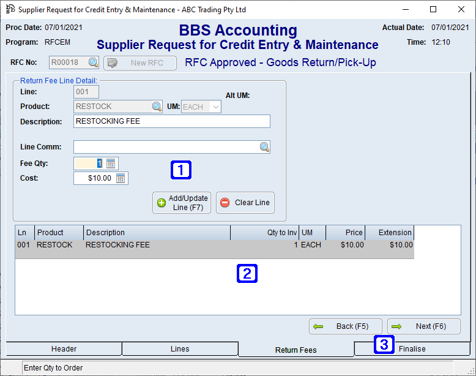The image size is (476, 376).
Task: Open the Fee Qty calculator icon
Action: (x=111, y=164)
